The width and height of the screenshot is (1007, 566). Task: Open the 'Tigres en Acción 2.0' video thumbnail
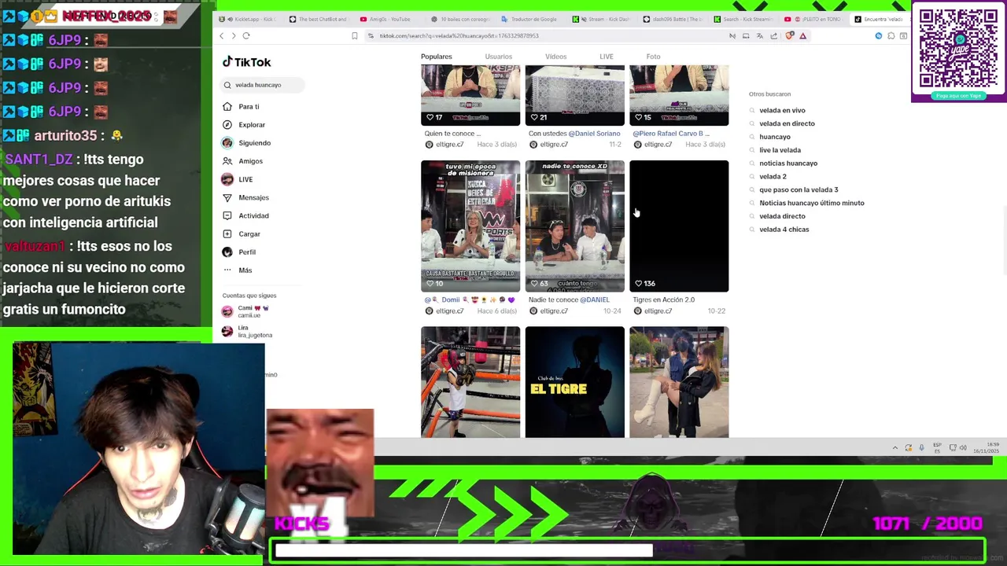[x=679, y=226]
